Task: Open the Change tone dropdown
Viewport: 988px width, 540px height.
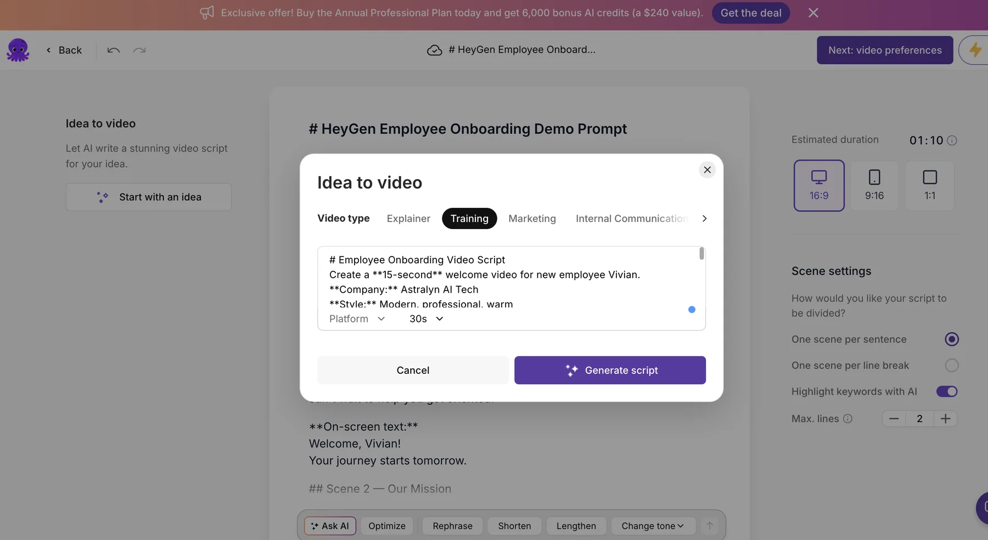Action: [x=653, y=526]
